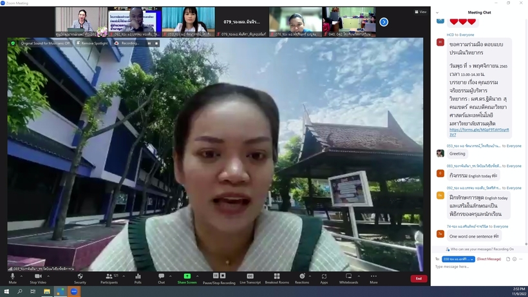
Task: Open the Windows Start menu
Action: (6, 291)
